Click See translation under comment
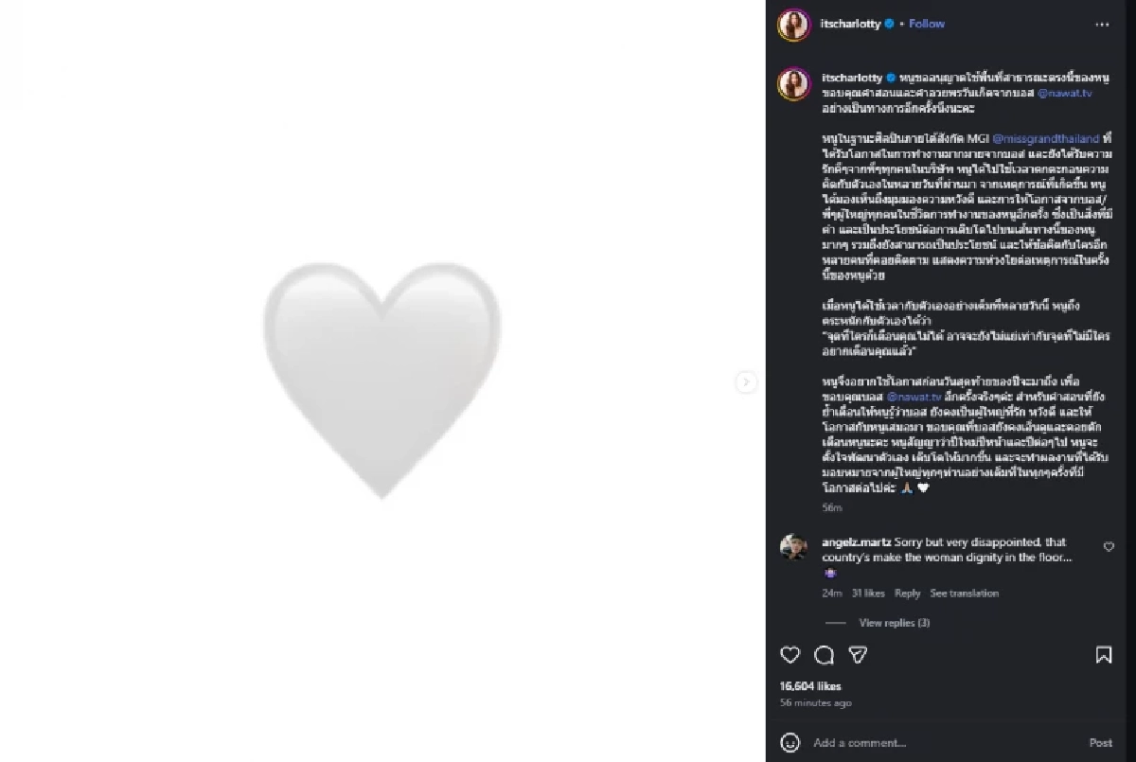Screen dimensions: 1136x762 (x=964, y=594)
